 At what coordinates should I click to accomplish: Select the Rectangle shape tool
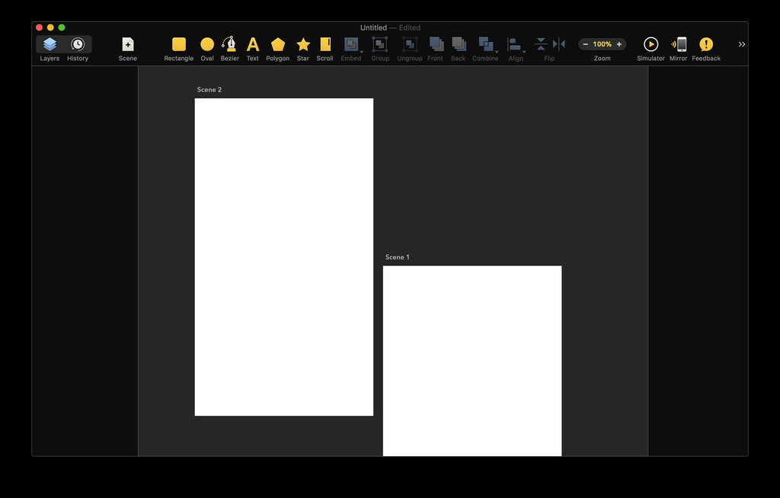pyautogui.click(x=178, y=45)
